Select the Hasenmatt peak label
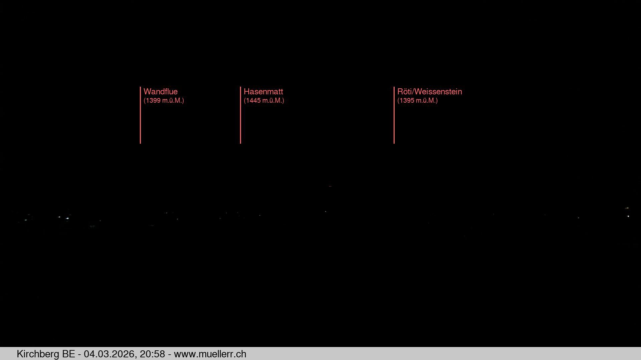641x360 pixels. (x=263, y=92)
